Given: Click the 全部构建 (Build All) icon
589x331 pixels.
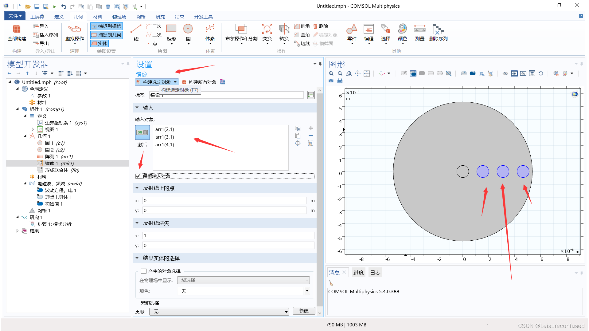Looking at the screenshot, I should click(17, 33).
